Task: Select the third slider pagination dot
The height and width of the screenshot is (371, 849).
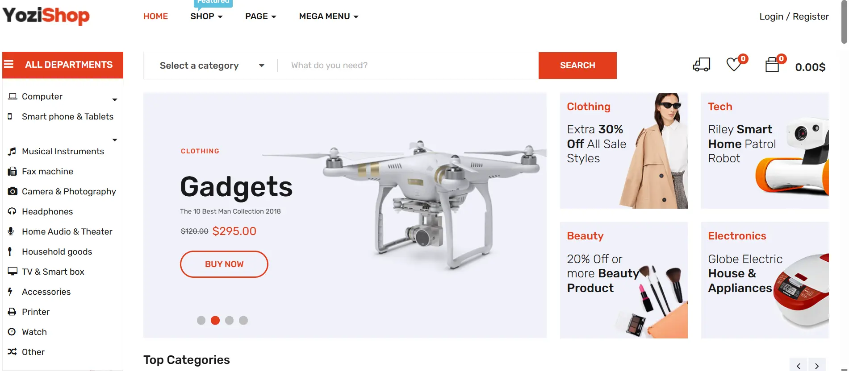Action: point(229,320)
